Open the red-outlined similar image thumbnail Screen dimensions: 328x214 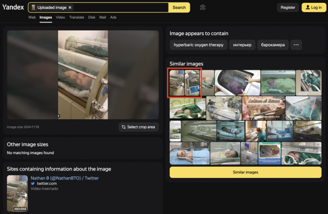coord(185,83)
